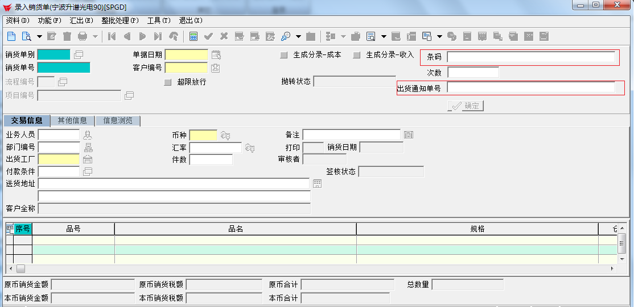This screenshot has height=307, width=634.
Task: Expand the dropdown arrow next to the copy-list toolbar icon
Action: [x=440, y=37]
